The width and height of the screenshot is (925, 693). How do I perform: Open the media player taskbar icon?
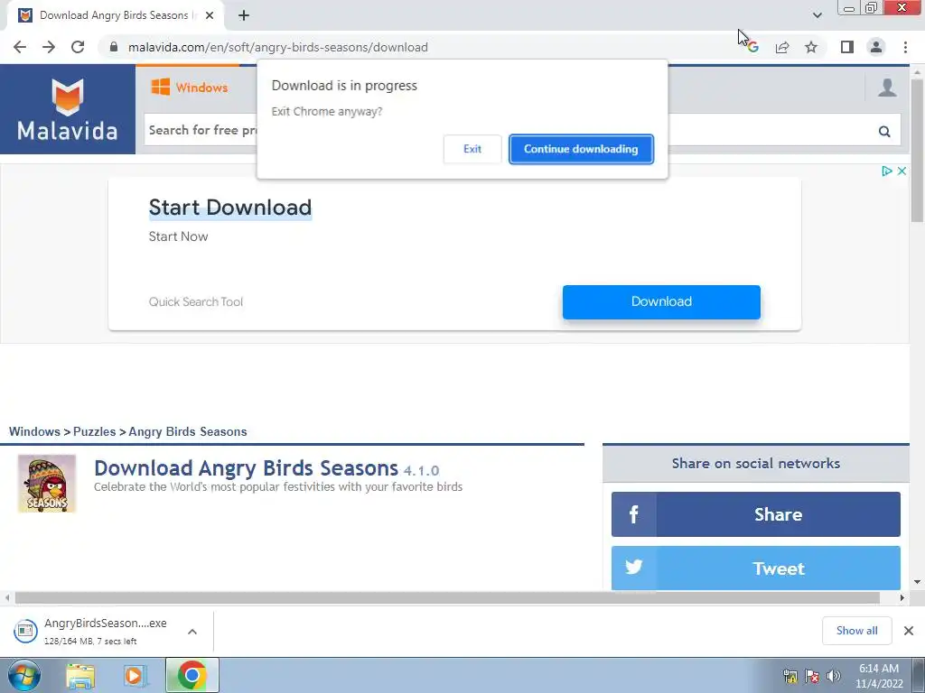click(135, 676)
